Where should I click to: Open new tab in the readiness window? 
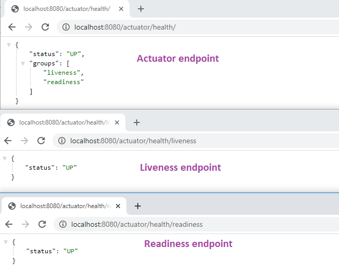click(x=138, y=206)
